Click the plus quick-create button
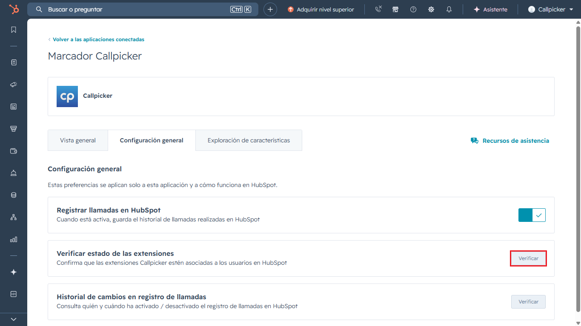Screen dimensions: 581x326 coord(270,9)
